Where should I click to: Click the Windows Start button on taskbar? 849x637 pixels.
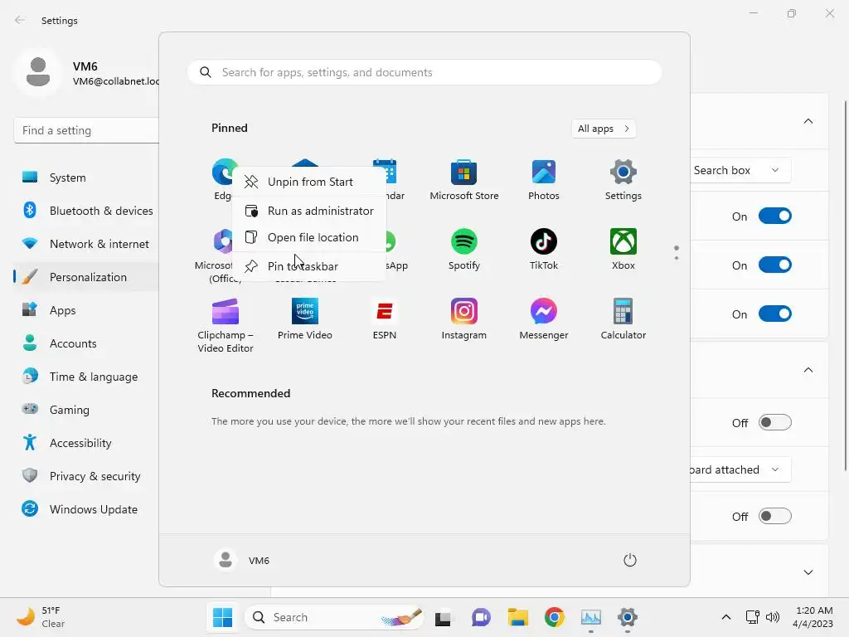point(222,617)
